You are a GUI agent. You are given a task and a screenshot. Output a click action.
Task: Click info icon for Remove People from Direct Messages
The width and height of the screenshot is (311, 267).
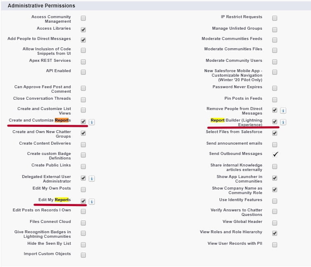(283, 111)
